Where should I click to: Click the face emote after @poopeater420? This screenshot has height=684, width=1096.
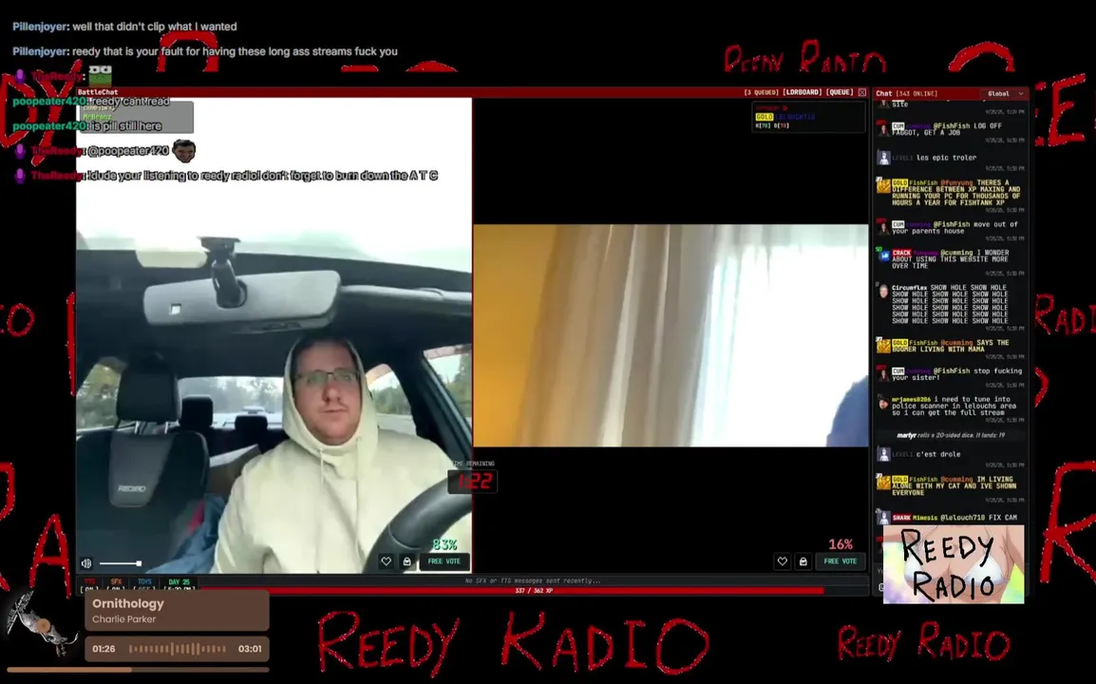click(184, 150)
